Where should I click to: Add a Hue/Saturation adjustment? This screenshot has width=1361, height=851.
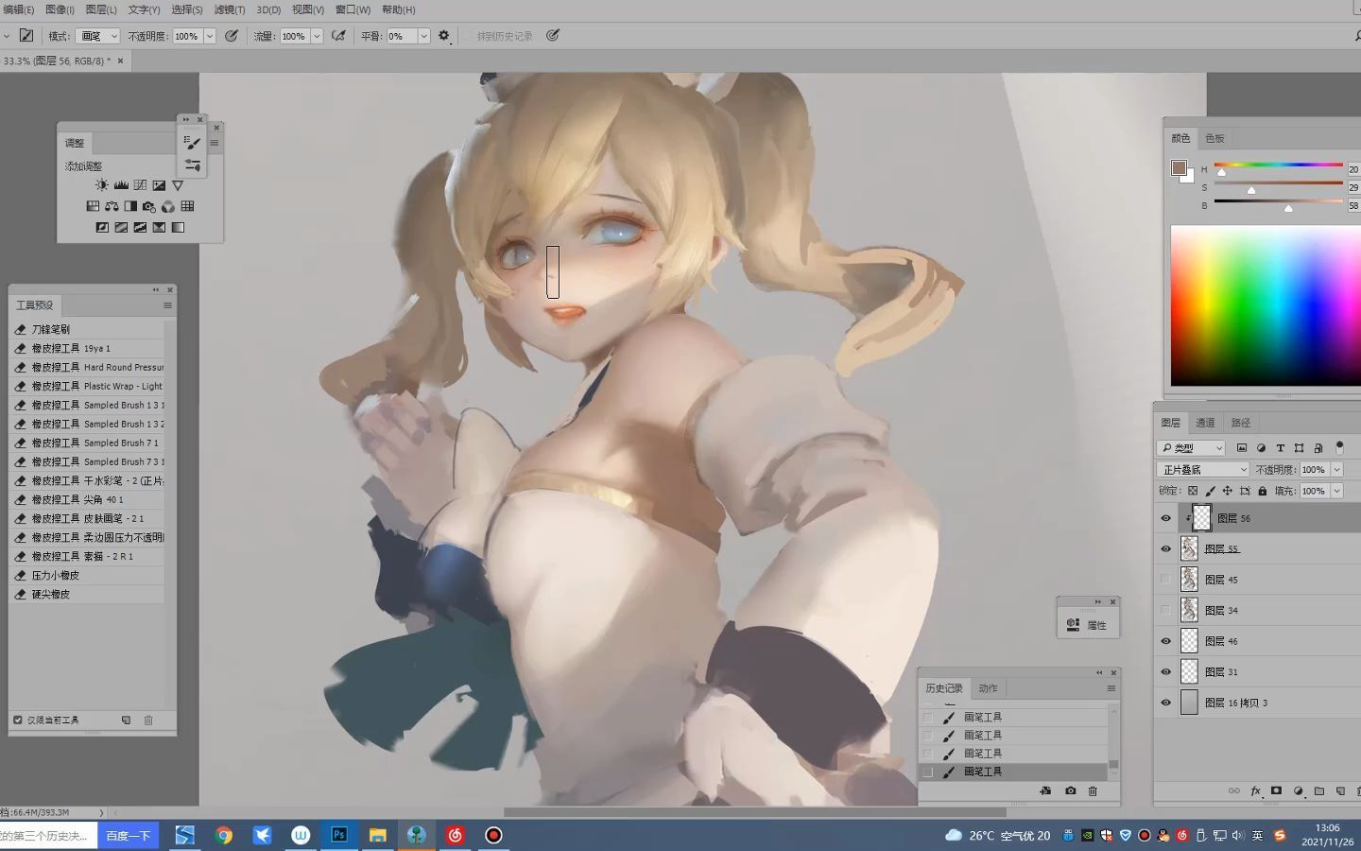pyautogui.click(x=93, y=206)
